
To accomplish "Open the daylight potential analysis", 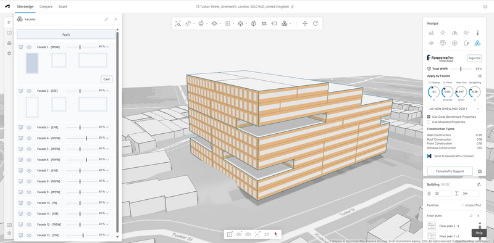I will (454, 33).
